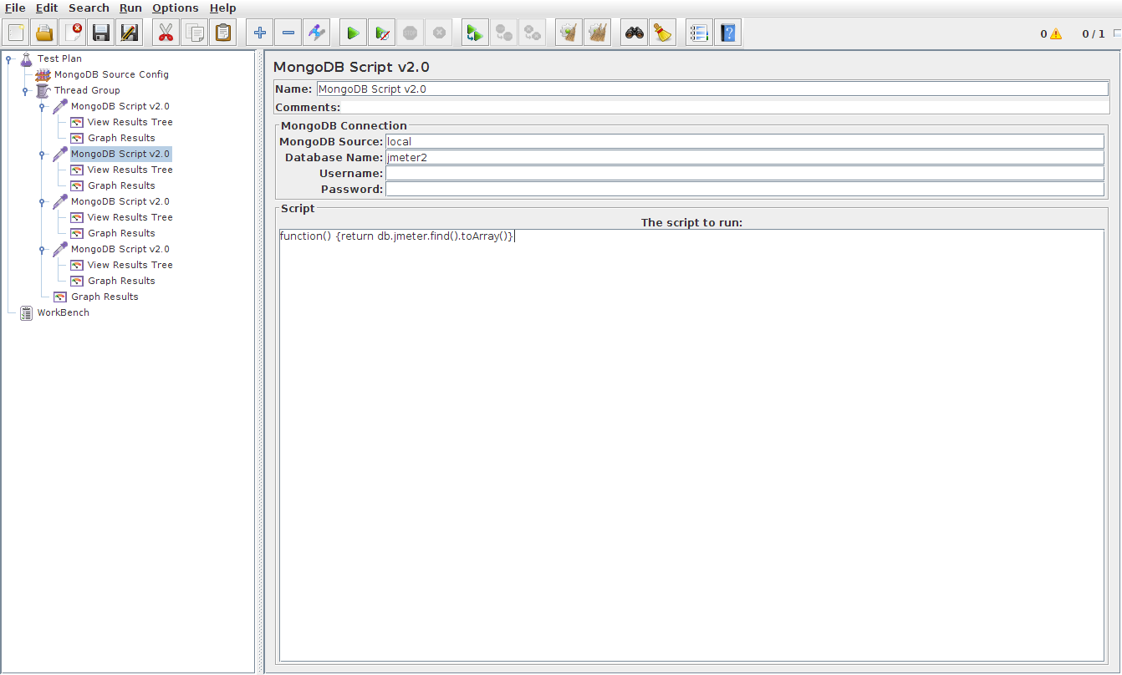Cut selection with the scissors icon
The image size is (1122, 675).
166,33
